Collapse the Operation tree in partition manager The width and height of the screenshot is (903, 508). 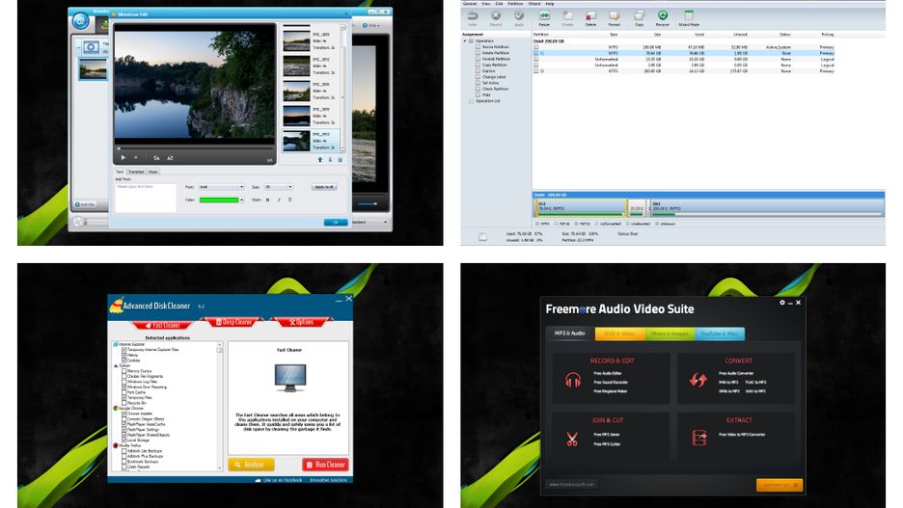point(465,40)
